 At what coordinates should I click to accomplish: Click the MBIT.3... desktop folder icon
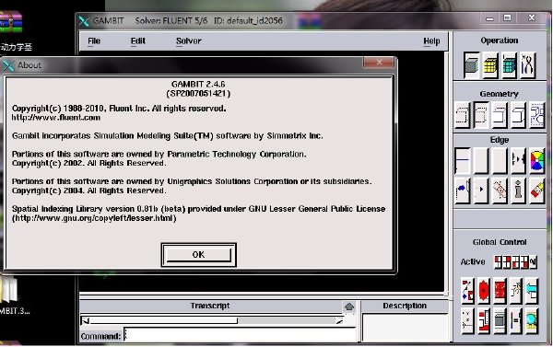9,290
